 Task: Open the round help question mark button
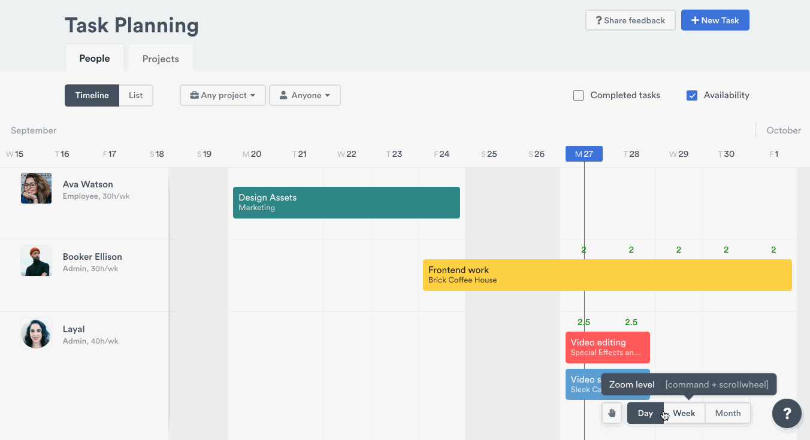tap(787, 413)
